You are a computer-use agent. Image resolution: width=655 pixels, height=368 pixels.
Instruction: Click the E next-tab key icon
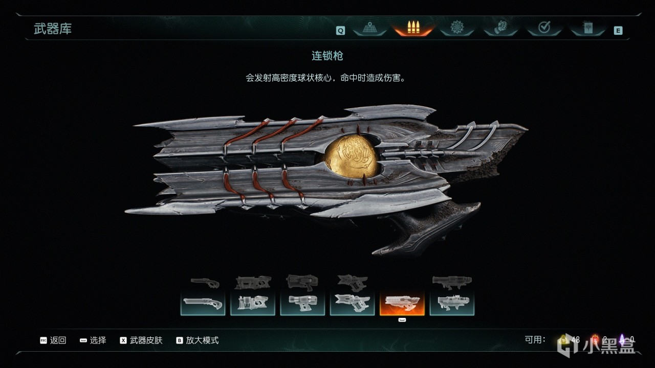click(x=618, y=31)
